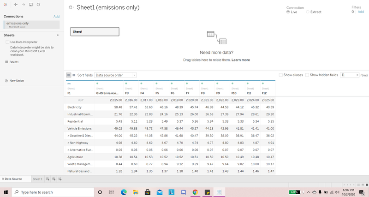Open Task View from the taskbar
This screenshot has width=369, height=197.
click(112, 192)
